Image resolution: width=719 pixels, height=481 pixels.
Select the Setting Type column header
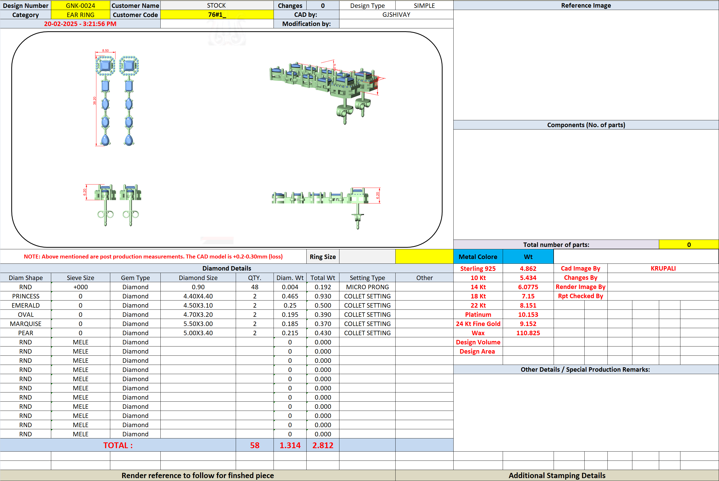pyautogui.click(x=367, y=278)
